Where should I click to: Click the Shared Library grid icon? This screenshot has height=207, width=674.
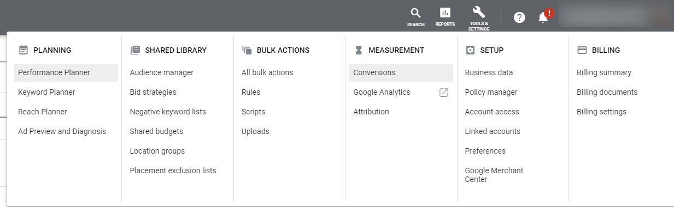(x=135, y=50)
